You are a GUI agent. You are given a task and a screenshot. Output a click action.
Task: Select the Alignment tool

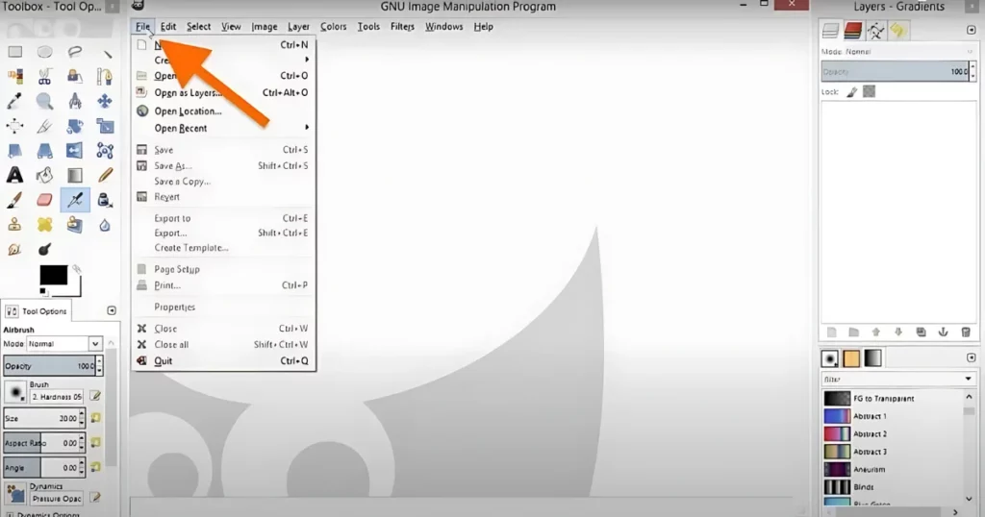click(x=15, y=126)
